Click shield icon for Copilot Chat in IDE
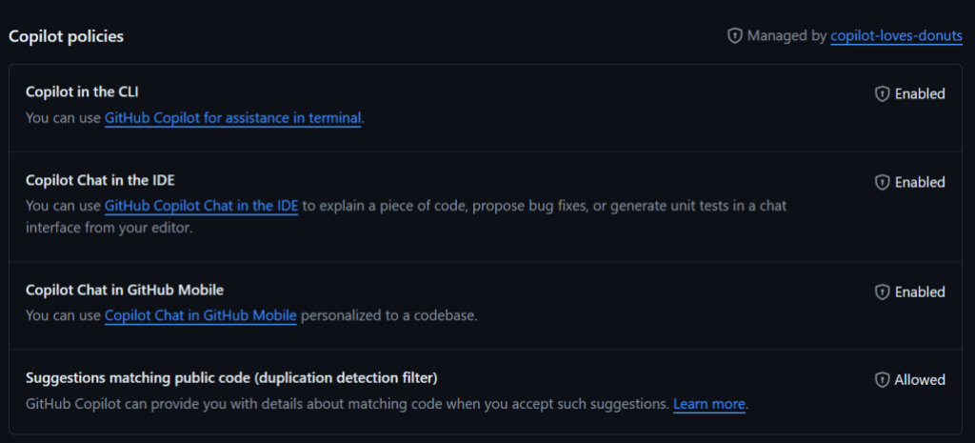The width and height of the screenshot is (975, 443). point(882,182)
